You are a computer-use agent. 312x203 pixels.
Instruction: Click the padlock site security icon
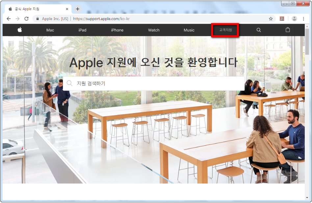click(x=38, y=19)
